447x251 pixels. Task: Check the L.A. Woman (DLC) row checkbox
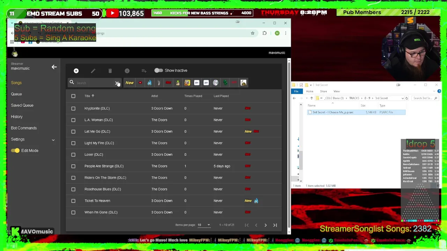tap(73, 120)
